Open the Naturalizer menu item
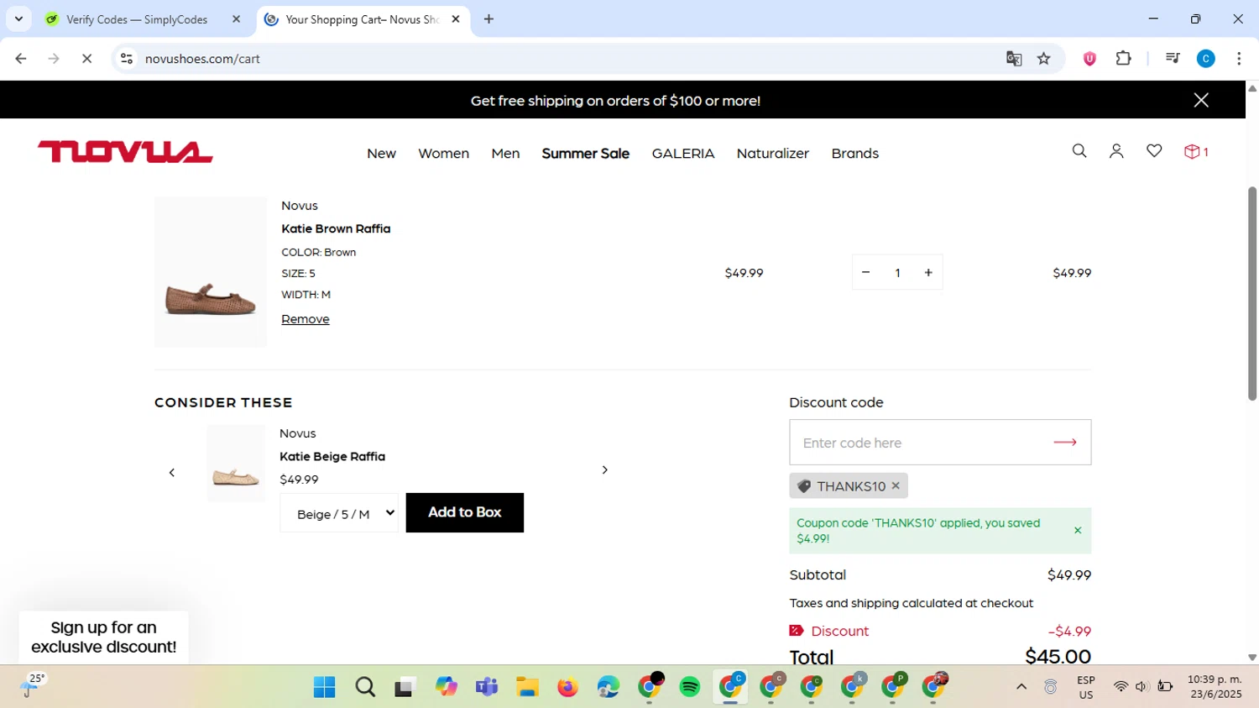 [772, 153]
